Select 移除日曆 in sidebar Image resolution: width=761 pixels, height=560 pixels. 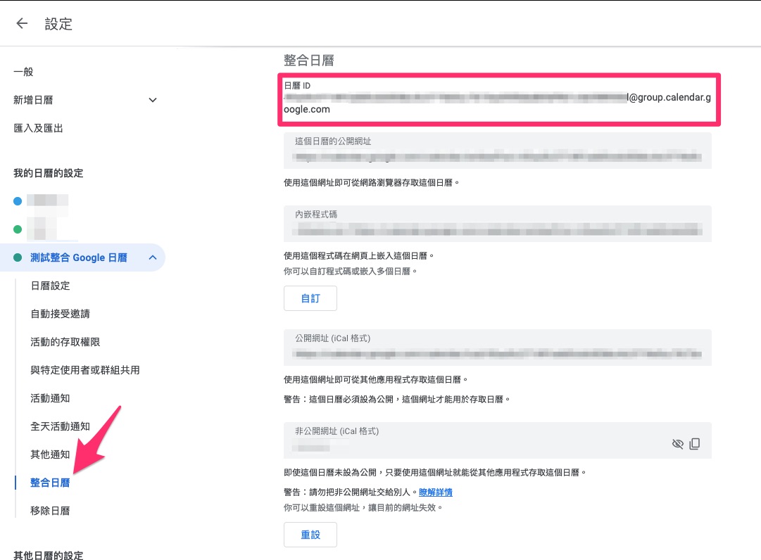tap(50, 511)
